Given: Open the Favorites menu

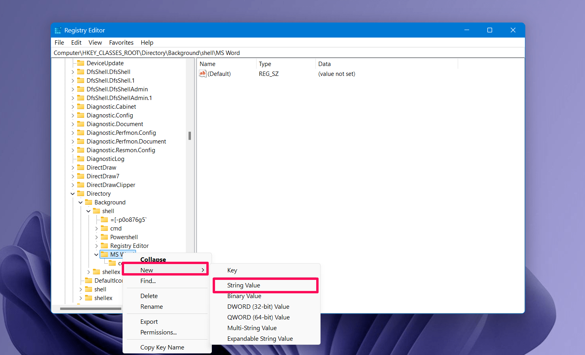Looking at the screenshot, I should [x=121, y=42].
